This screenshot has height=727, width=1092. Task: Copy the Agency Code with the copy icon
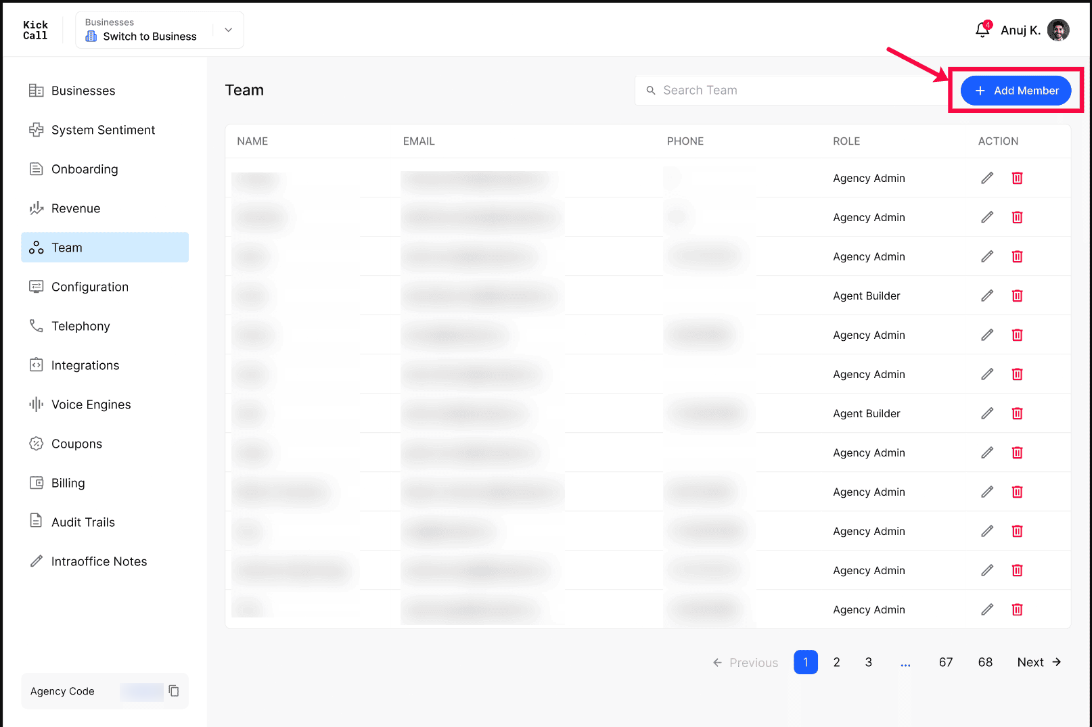click(x=174, y=690)
